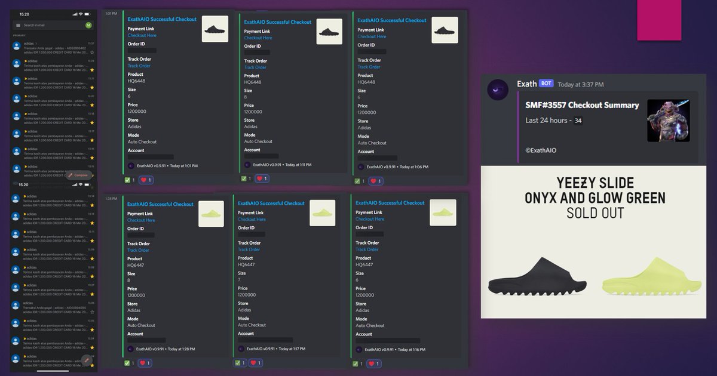Toggle heart reaction under 1:01 PM card

click(x=146, y=180)
